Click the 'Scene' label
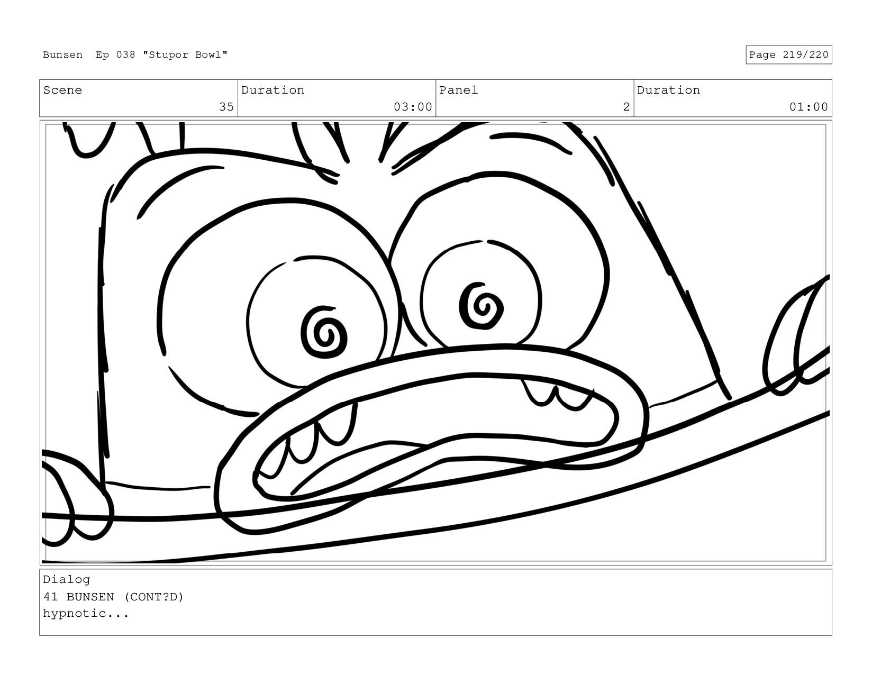872x675 pixels. tap(62, 90)
